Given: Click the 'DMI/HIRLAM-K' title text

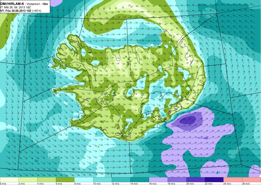Looking at the screenshot, I should pos(12,4).
